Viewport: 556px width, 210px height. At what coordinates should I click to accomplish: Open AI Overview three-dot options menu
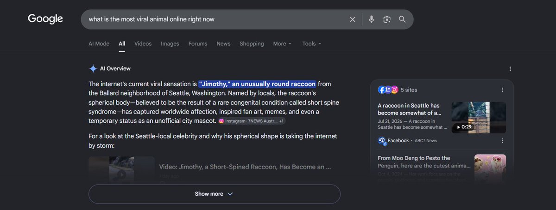point(510,69)
